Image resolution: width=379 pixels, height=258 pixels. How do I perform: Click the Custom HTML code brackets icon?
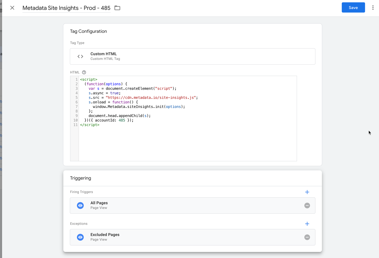pos(80,56)
